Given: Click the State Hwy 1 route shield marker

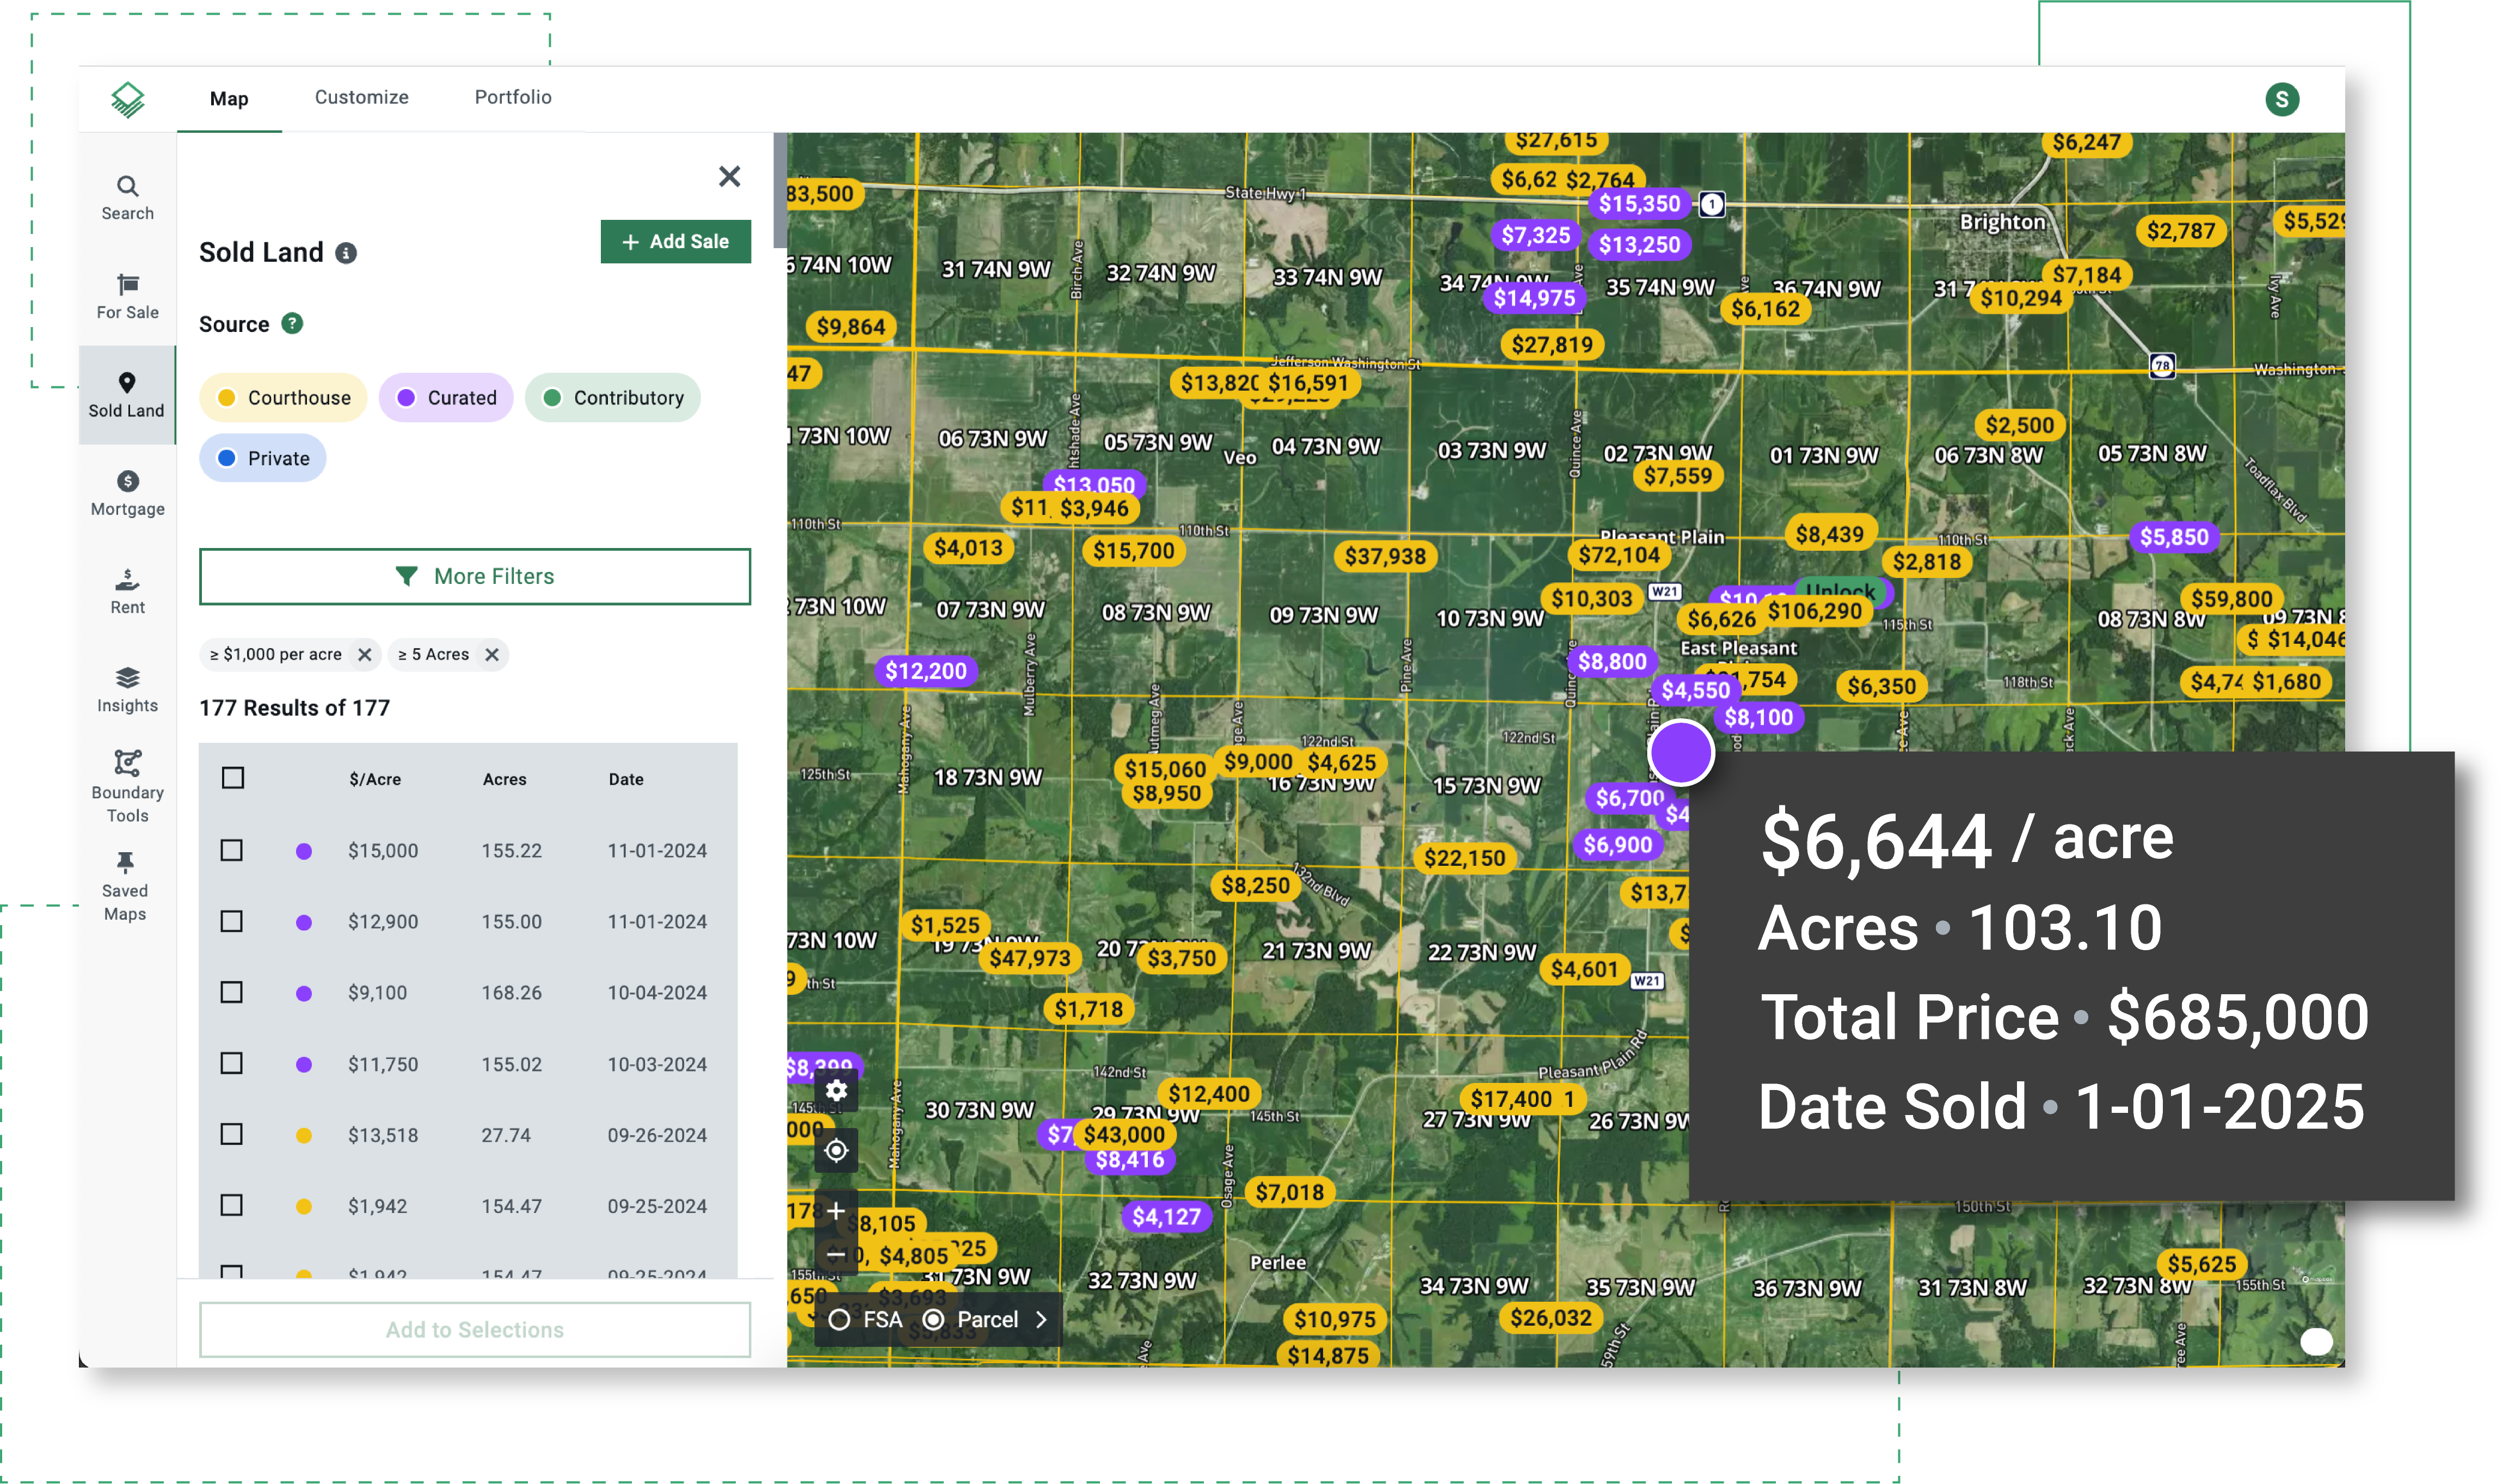Looking at the screenshot, I should (x=1711, y=205).
